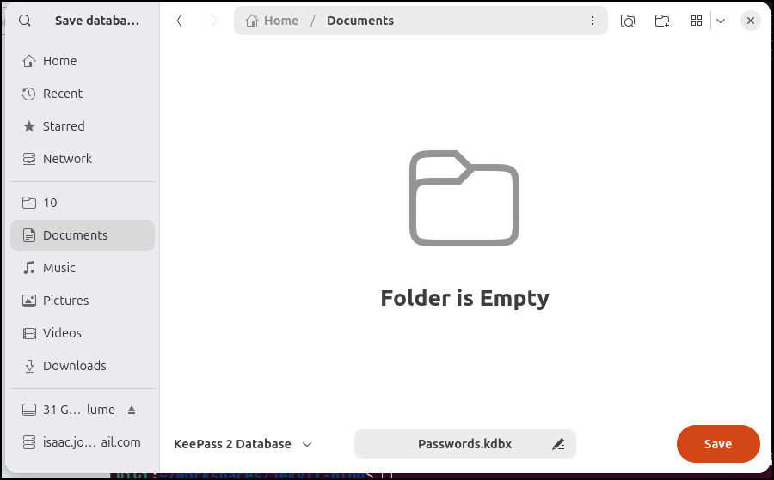The image size is (774, 480).
Task: Click the star icon beside Starred
Action: (29, 126)
